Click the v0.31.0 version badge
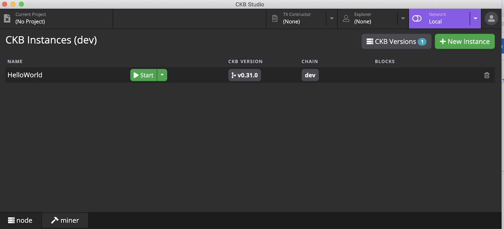This screenshot has width=504, height=229. point(244,75)
